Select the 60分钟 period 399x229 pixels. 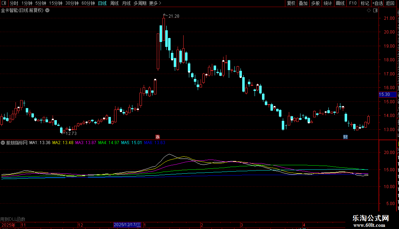88,3
